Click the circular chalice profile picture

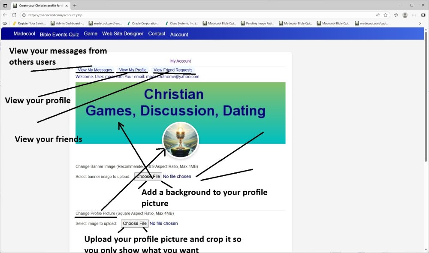click(x=180, y=140)
